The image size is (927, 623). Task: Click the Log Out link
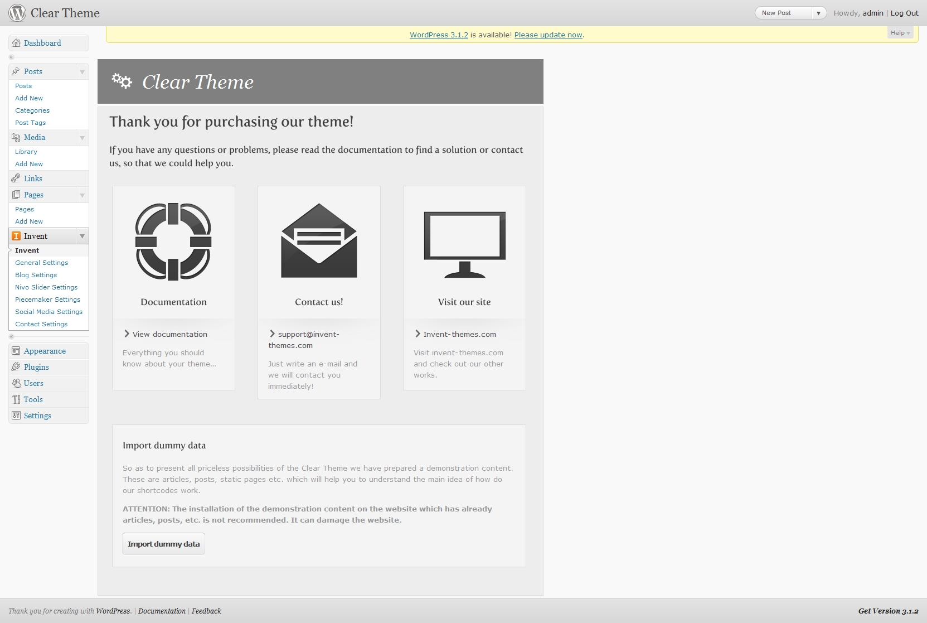pos(904,13)
